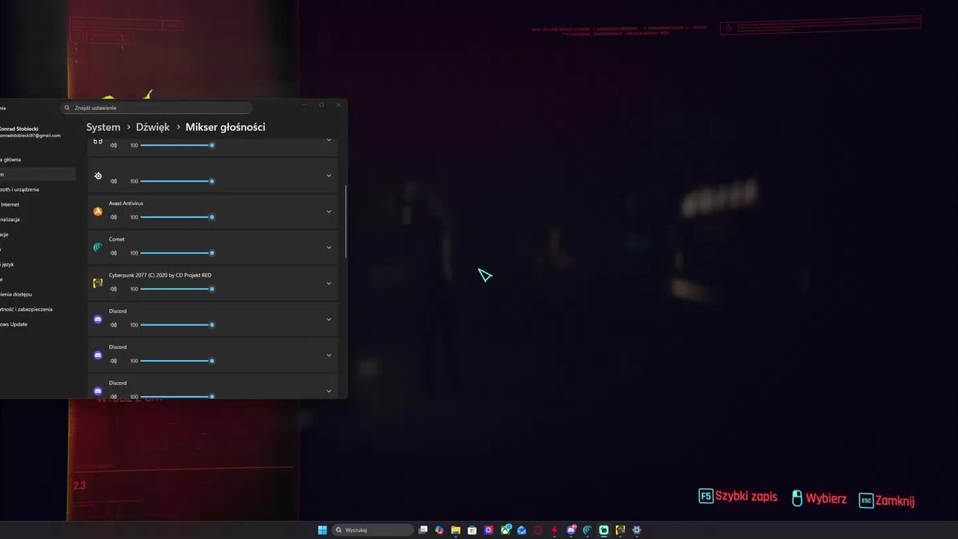This screenshot has height=539, width=958.
Task: Click the Comet app icon in the mixer list
Action: point(98,247)
